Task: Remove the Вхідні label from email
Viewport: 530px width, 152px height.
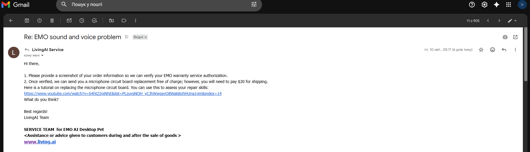Action: pyautogui.click(x=146, y=37)
